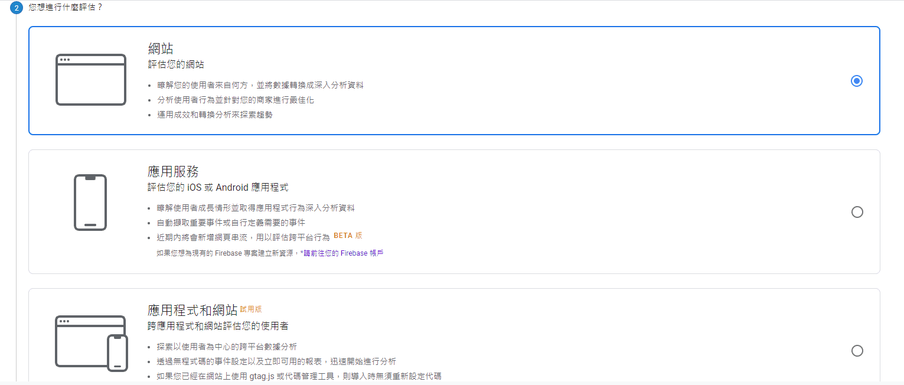Click the 自動擷取重要事件 bullet text
Screen dimensions: 904x385
(x=231, y=223)
